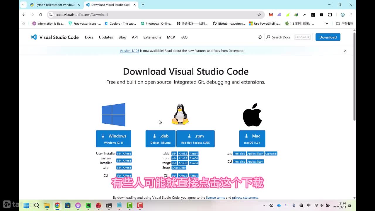The image size is (375, 211).
Task: Download the .deb package for Debian, Ubuntu
Action: pos(160,139)
